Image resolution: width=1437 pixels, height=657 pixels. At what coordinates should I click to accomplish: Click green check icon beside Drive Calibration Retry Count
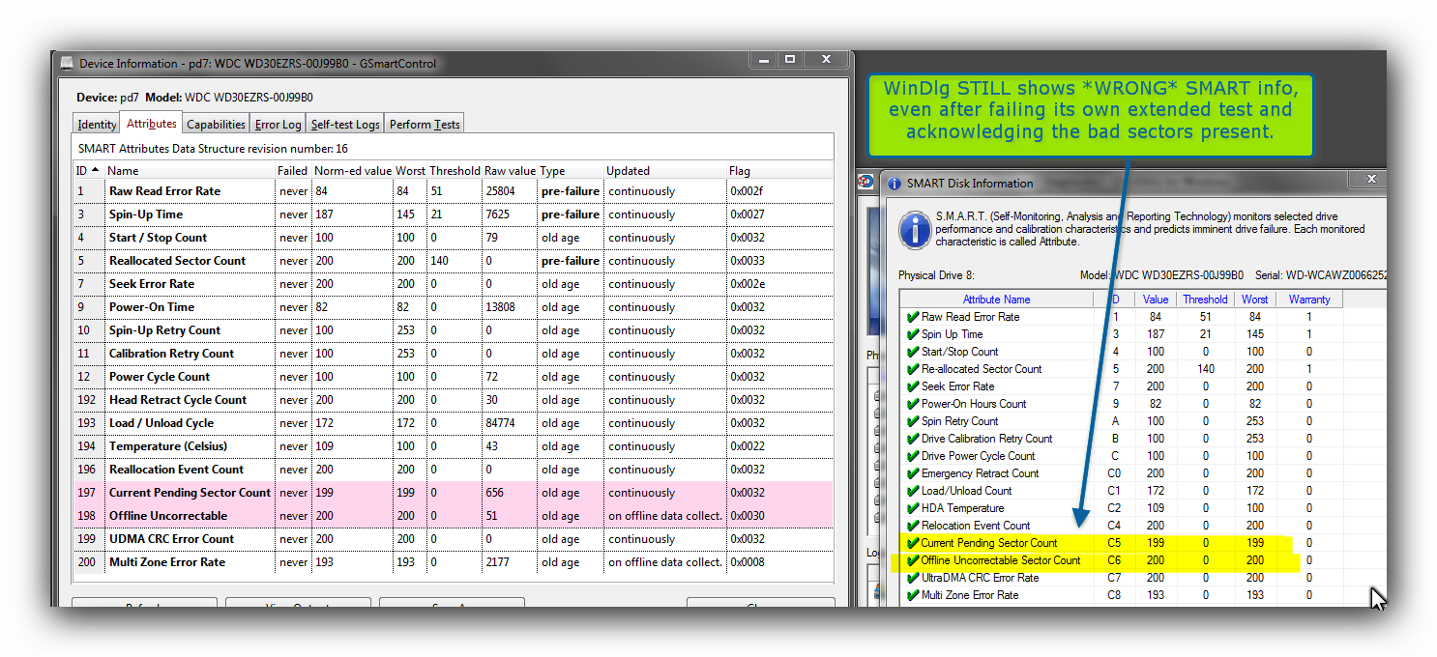(912, 439)
